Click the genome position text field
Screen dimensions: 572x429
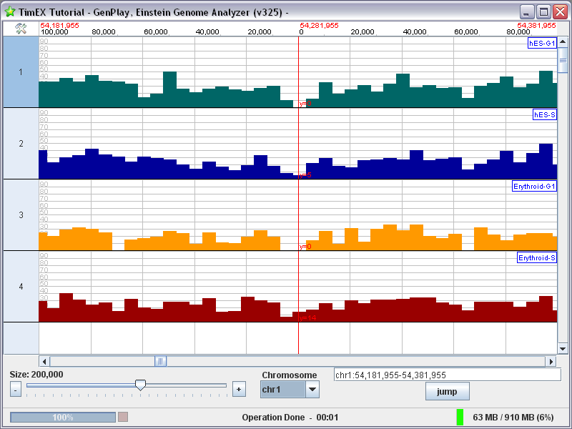pyautogui.click(x=447, y=375)
